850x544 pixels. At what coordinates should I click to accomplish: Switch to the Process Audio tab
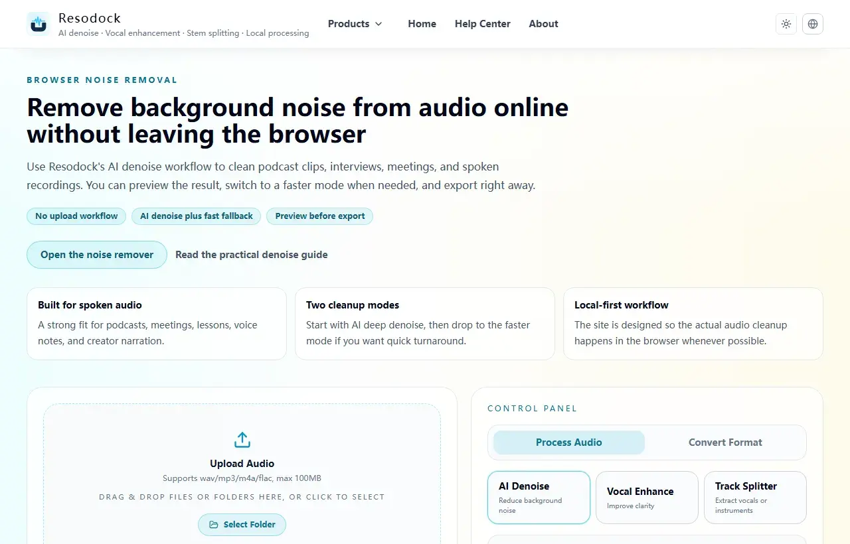tap(569, 442)
